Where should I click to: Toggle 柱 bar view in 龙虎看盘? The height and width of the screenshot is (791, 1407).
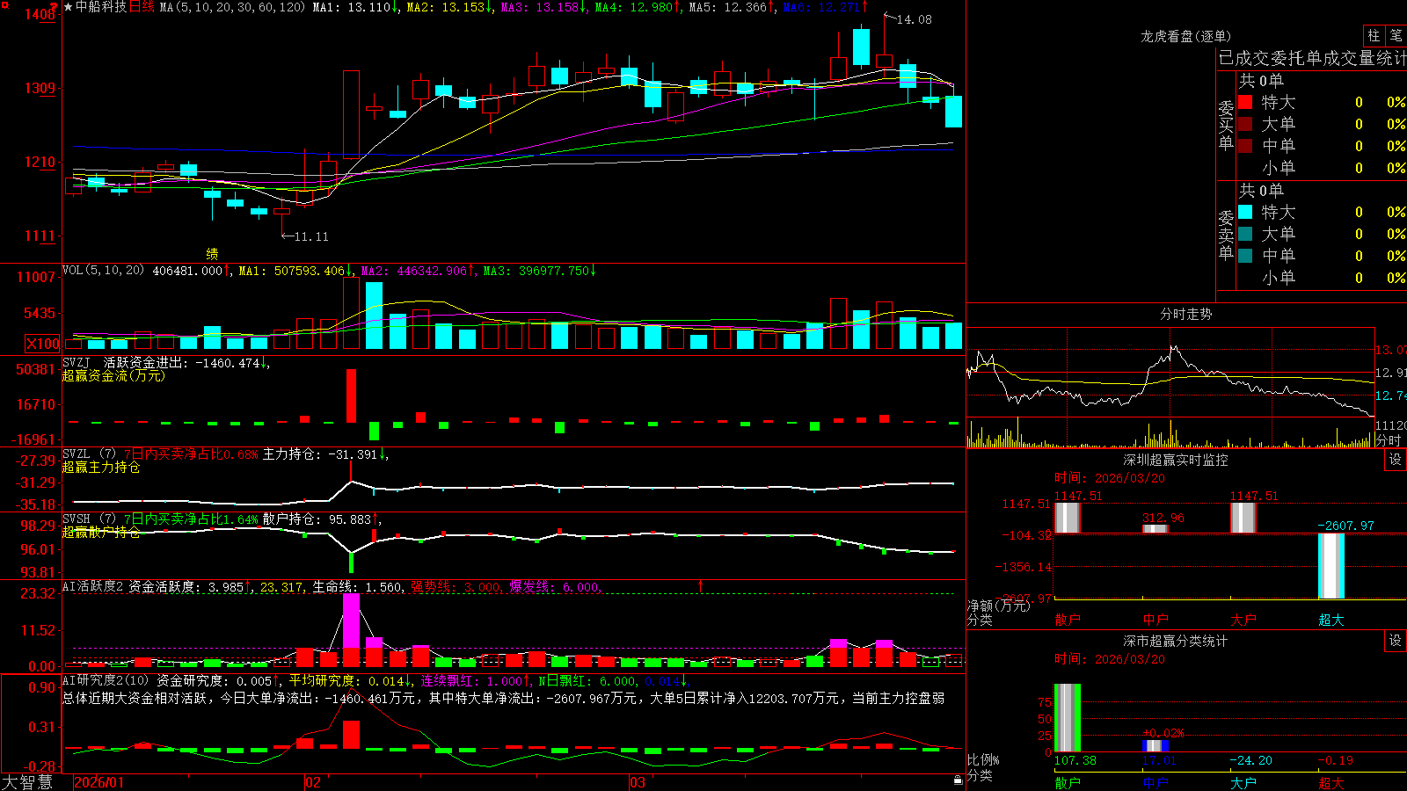1374,35
